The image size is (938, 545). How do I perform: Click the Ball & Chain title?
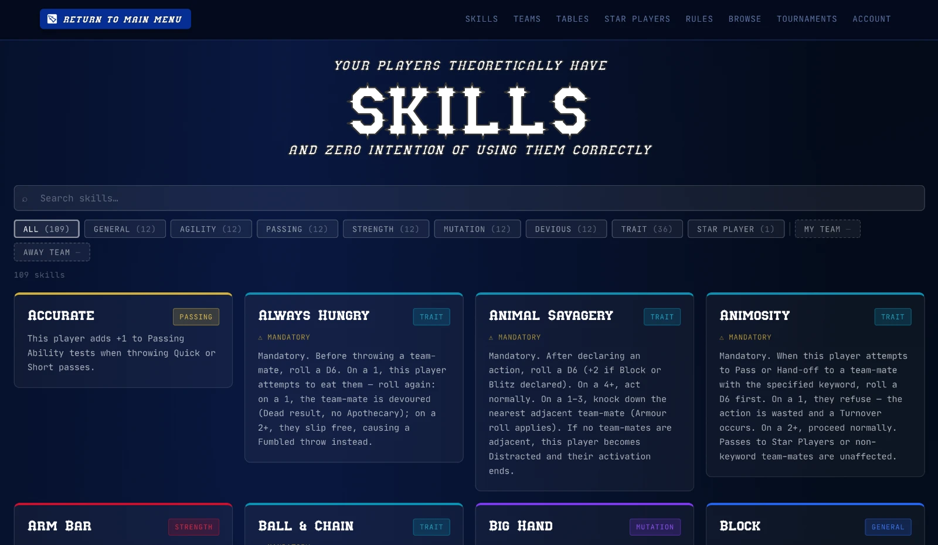click(x=305, y=526)
